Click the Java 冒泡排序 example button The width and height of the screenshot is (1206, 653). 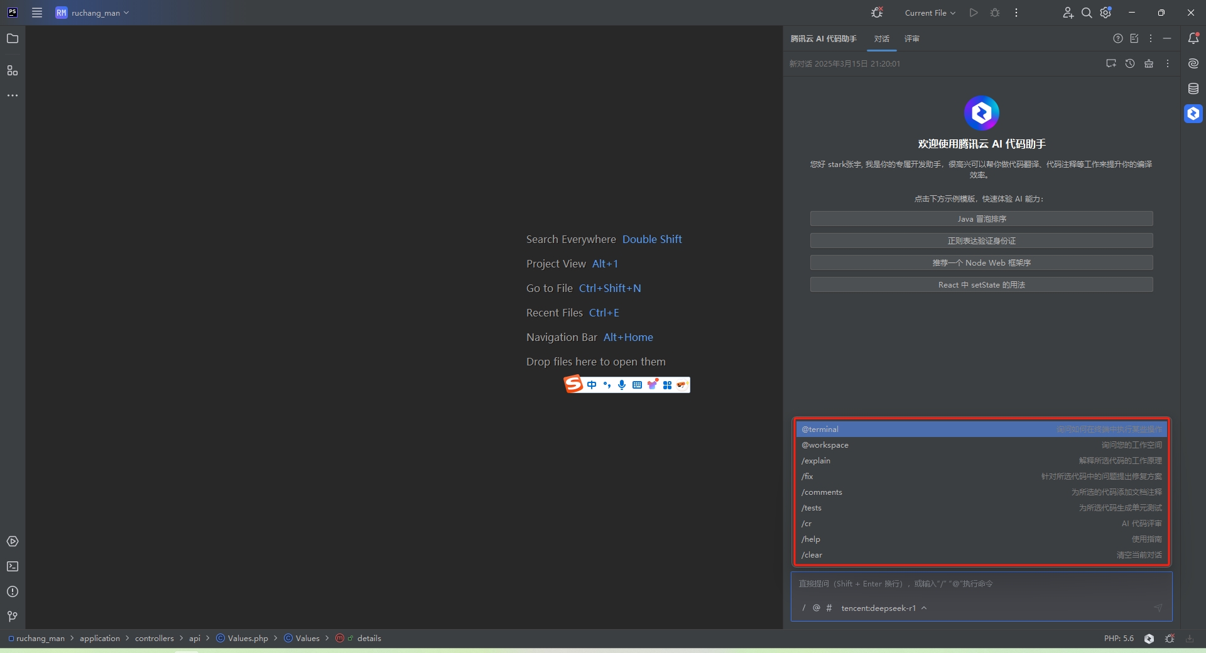coord(981,219)
